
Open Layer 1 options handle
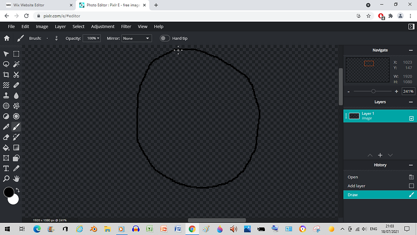click(346, 116)
